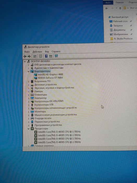Open the Справка menu

coord(56,52)
